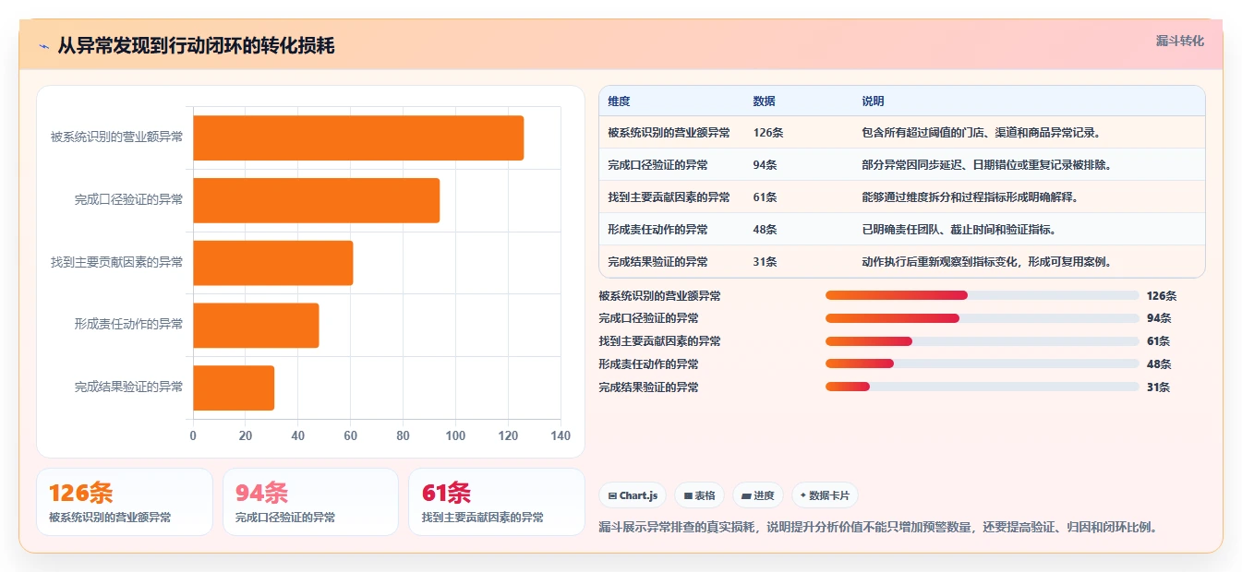Image resolution: width=1242 pixels, height=572 pixels.
Task: Click the description 包含所有超过阈值的门店、渠道和商品异常记录。
Action: point(981,133)
